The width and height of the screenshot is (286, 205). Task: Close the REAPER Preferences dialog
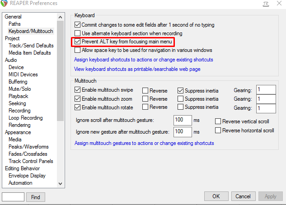(279, 3)
